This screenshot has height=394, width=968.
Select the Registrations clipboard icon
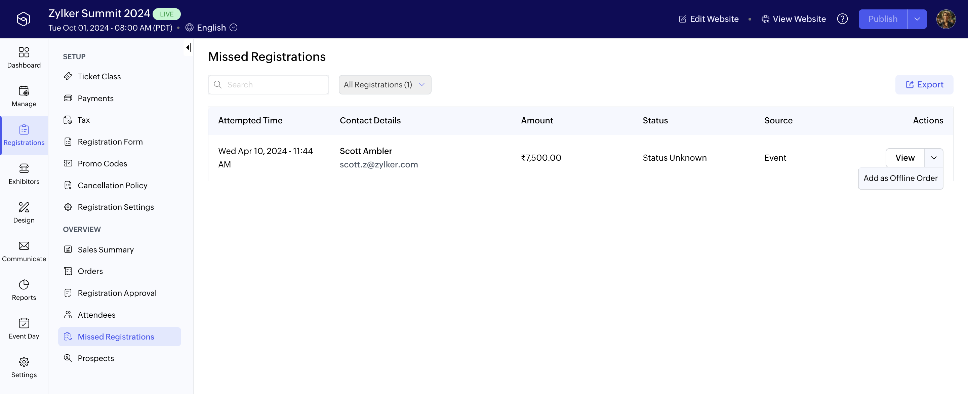(x=24, y=129)
